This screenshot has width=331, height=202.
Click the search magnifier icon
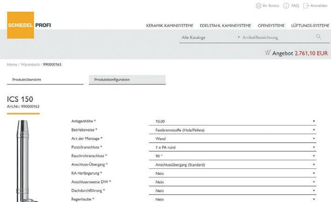pyautogui.click(x=318, y=37)
